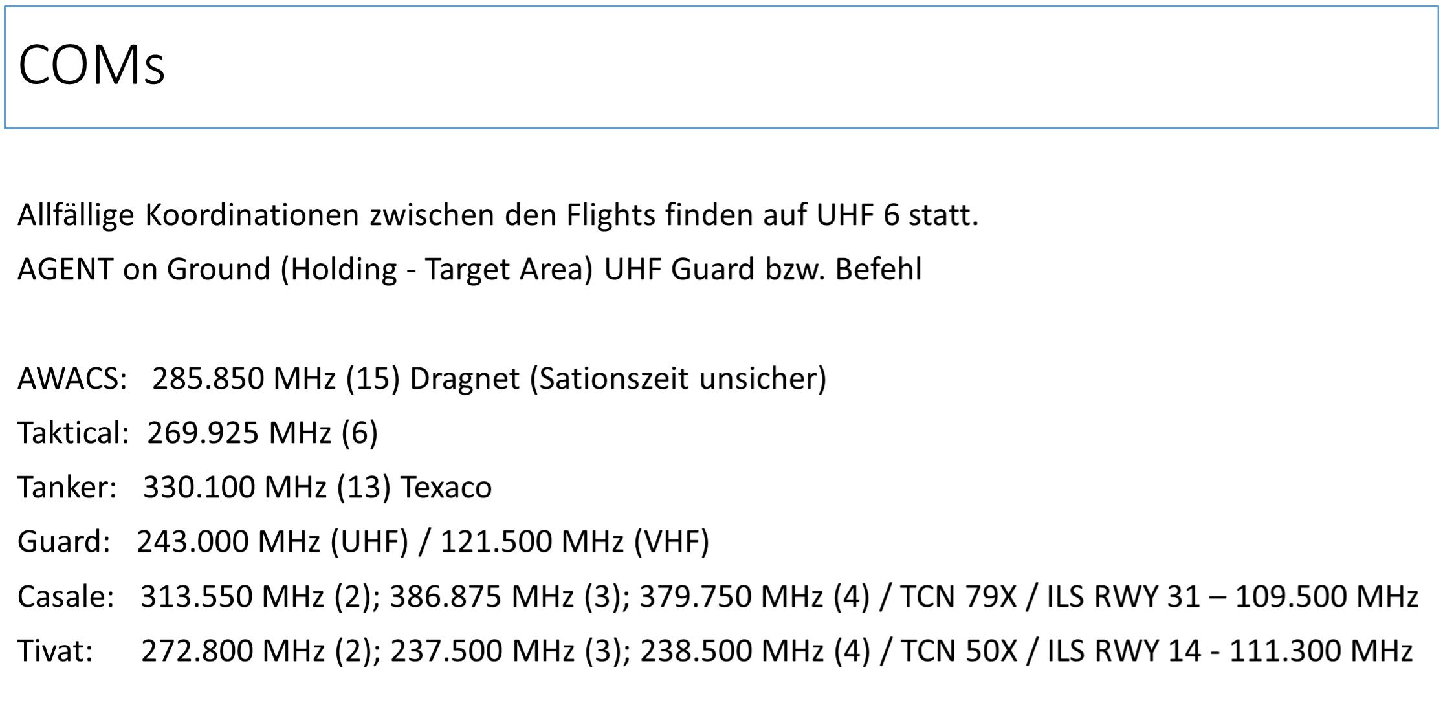This screenshot has width=1443, height=727.
Task: Click the text 'UHF 6 statt'
Action: pyautogui.click(x=896, y=215)
